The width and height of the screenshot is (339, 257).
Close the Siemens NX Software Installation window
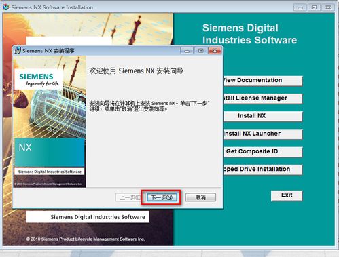[328, 7]
